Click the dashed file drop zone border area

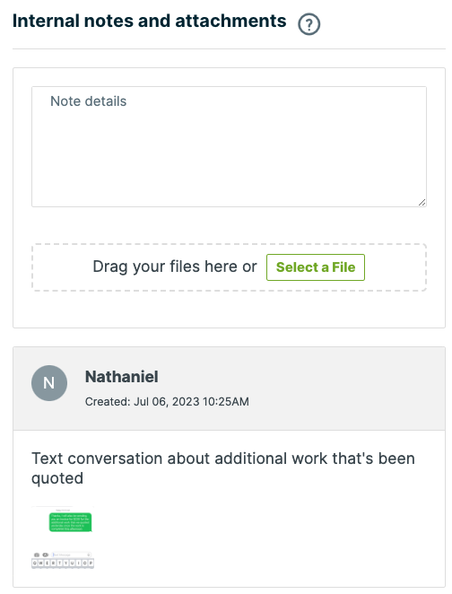229,267
